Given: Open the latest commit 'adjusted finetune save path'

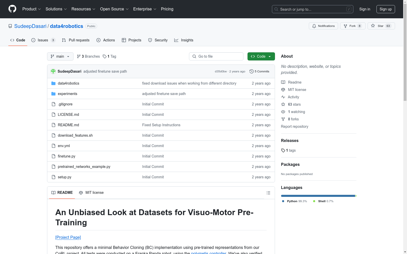Looking at the screenshot, I should [x=105, y=71].
